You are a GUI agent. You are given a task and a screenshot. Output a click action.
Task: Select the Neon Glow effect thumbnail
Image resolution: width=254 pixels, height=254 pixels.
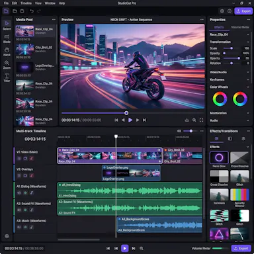click(219, 157)
